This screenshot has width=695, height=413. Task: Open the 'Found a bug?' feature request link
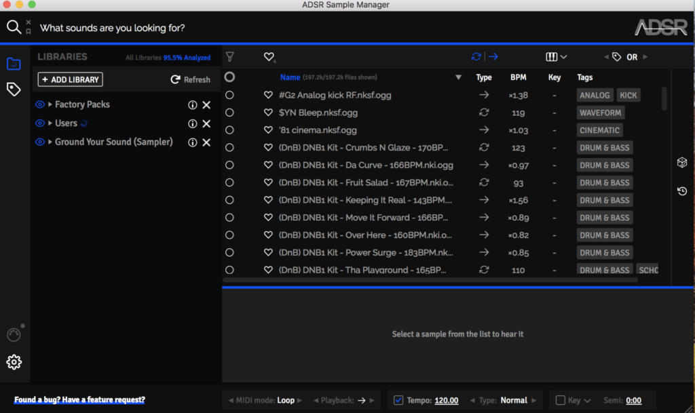point(79,400)
